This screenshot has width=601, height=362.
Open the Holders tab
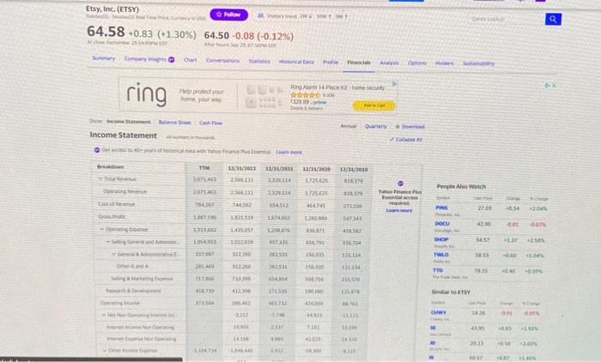(x=445, y=63)
